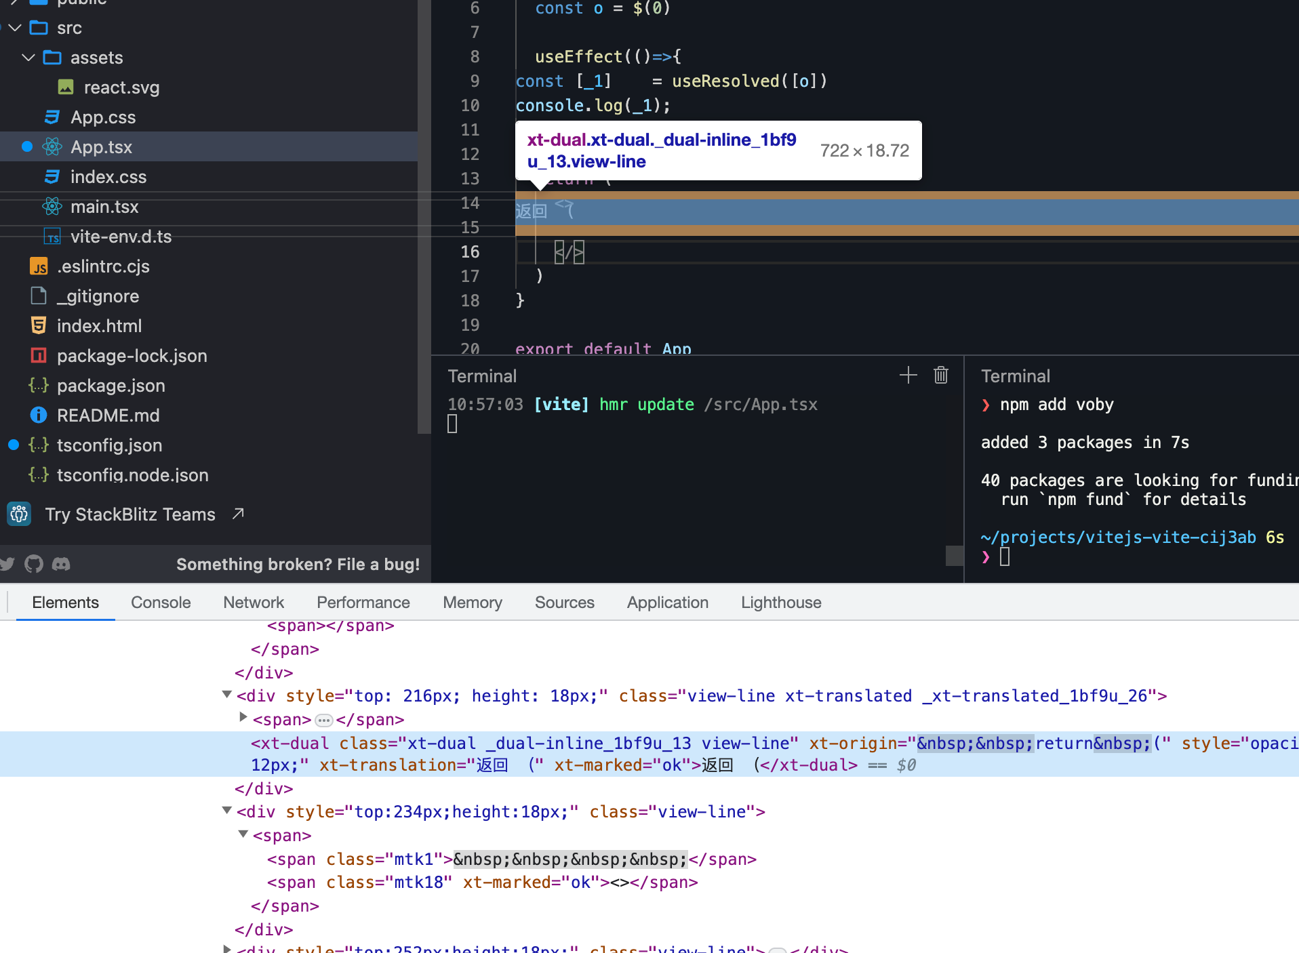Select App.tsx in the file tree
The height and width of the screenshot is (953, 1299).
point(102,147)
